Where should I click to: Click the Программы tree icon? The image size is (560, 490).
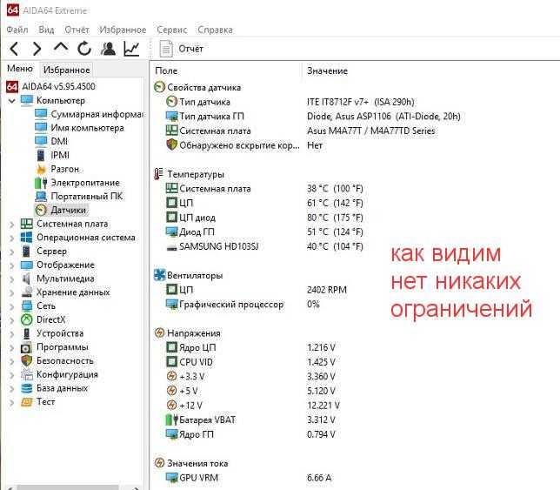pos(27,347)
